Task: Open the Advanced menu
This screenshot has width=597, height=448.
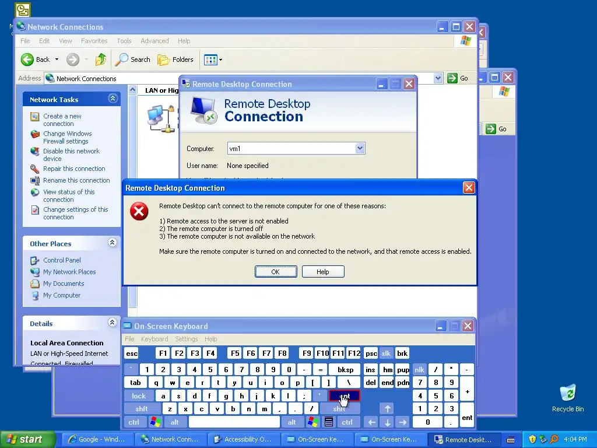Action: click(154, 41)
